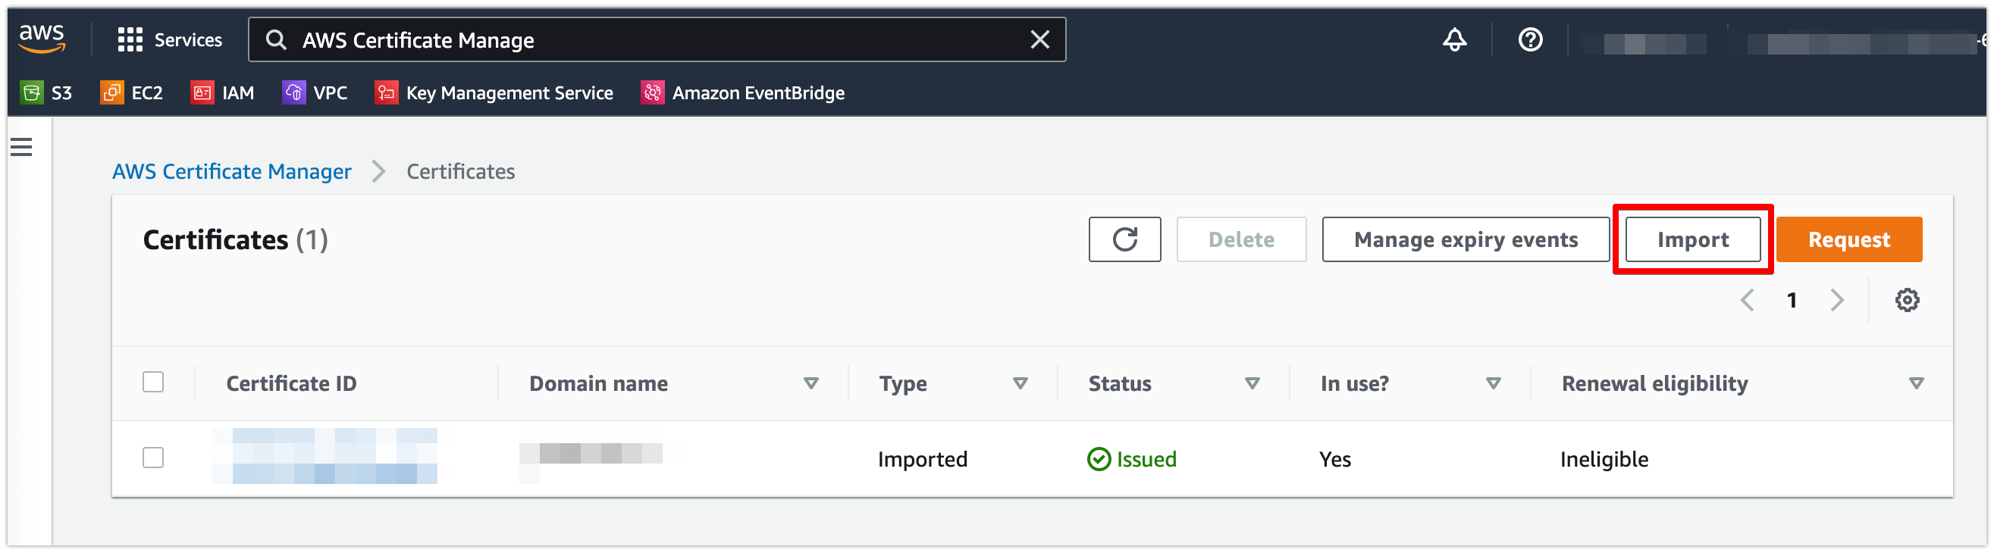Viewport: 1994px width, 553px height.
Task: Click the Delete button
Action: (x=1241, y=240)
